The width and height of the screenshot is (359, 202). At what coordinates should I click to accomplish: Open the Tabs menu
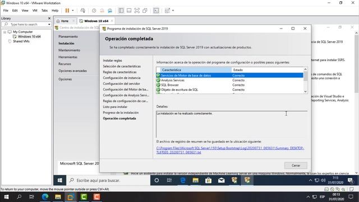[x=44, y=11]
